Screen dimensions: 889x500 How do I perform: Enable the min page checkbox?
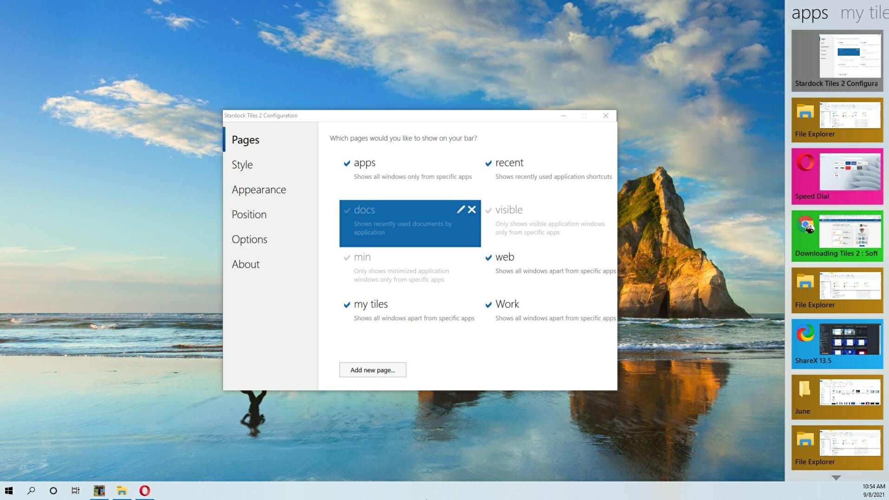coord(347,258)
